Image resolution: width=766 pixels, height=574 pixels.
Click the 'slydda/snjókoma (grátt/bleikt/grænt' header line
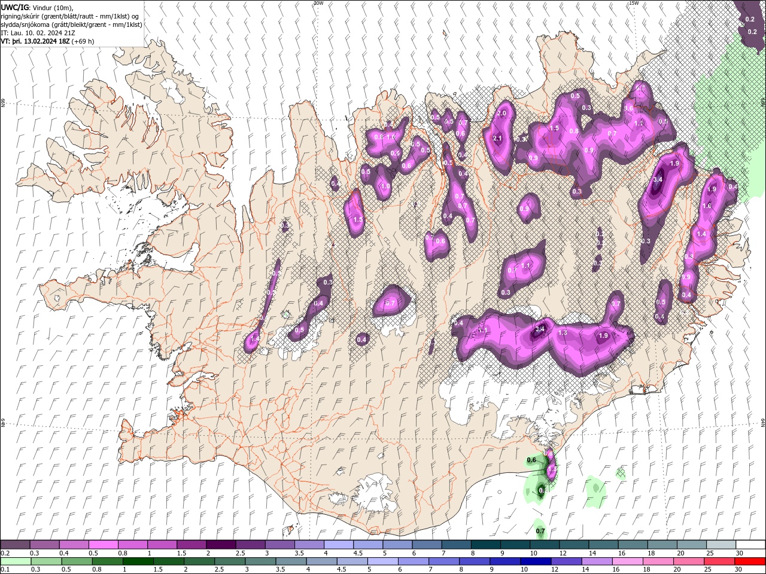pyautogui.click(x=72, y=25)
